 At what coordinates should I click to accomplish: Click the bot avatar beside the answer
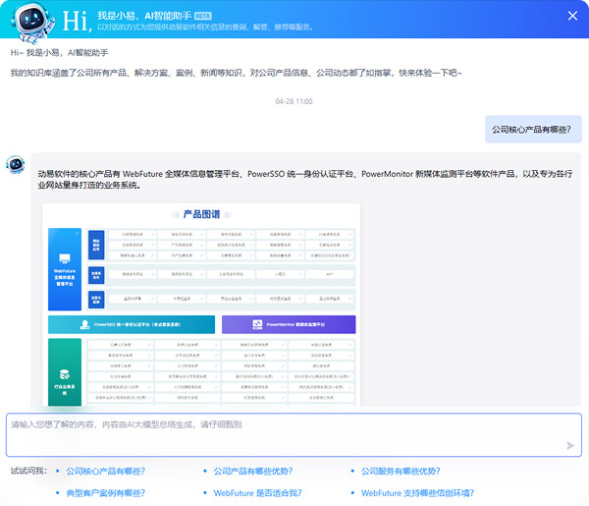pos(16,165)
